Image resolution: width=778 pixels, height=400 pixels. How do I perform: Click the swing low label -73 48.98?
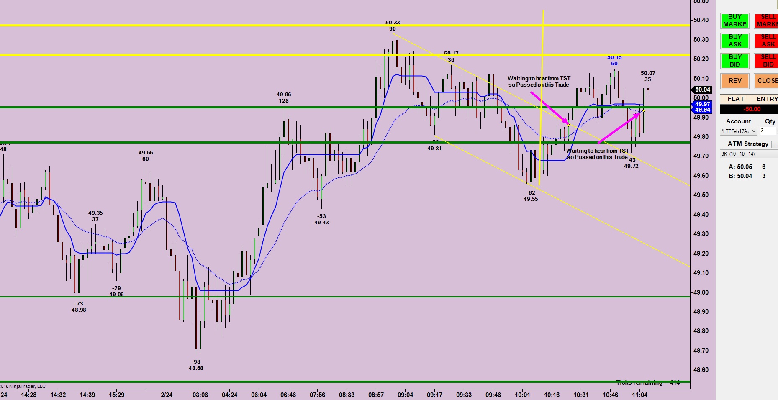click(79, 307)
